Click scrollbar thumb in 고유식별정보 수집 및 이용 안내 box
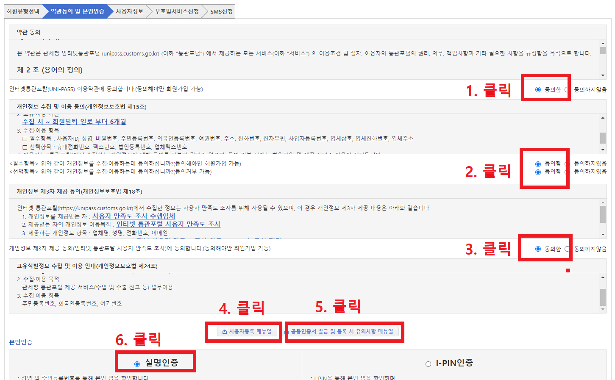This screenshot has height=380, width=615. tap(603, 297)
